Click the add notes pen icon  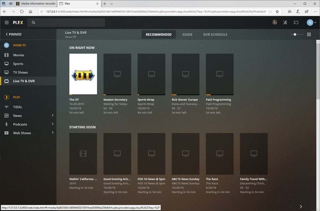298,12
